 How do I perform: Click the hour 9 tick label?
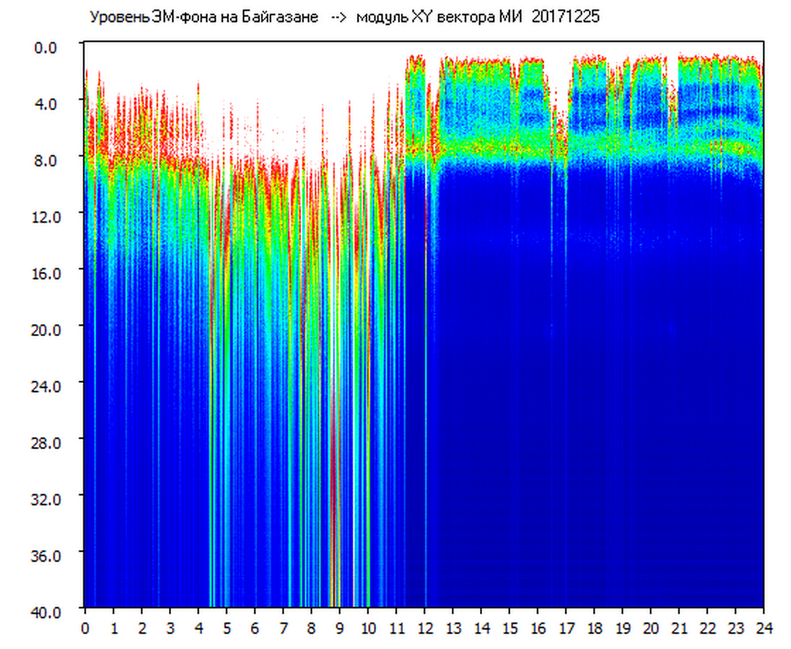point(340,627)
